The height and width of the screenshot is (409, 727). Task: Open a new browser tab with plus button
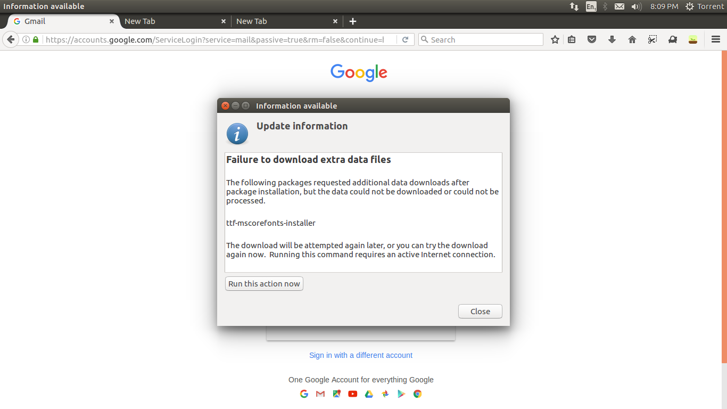tap(352, 21)
